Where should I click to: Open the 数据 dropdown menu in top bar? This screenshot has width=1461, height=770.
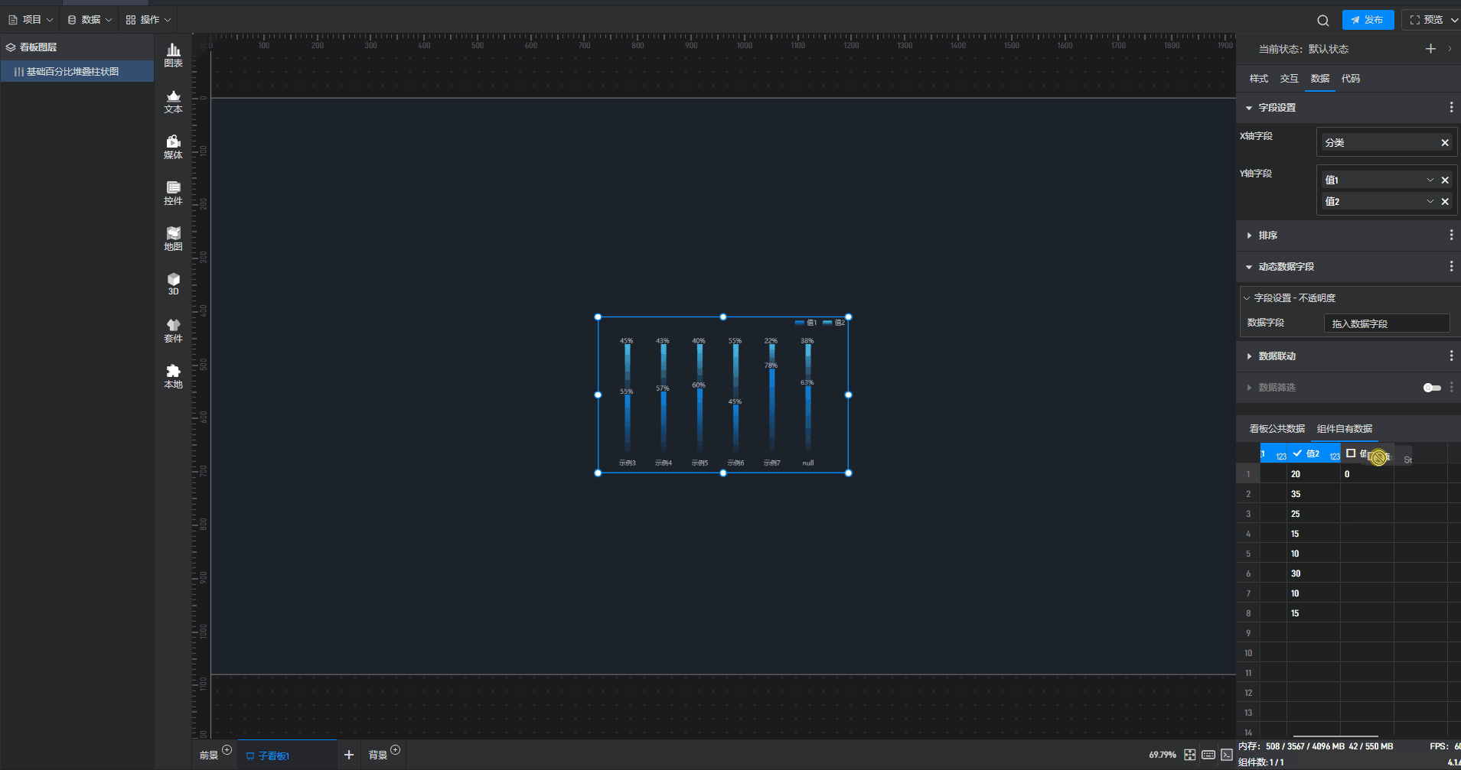(x=90, y=20)
